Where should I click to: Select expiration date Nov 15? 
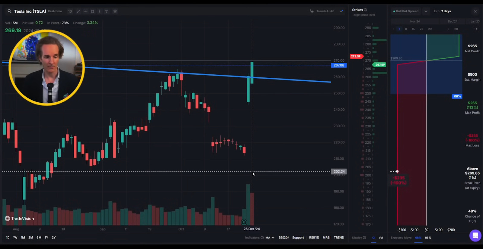pyautogui.click(x=413, y=29)
